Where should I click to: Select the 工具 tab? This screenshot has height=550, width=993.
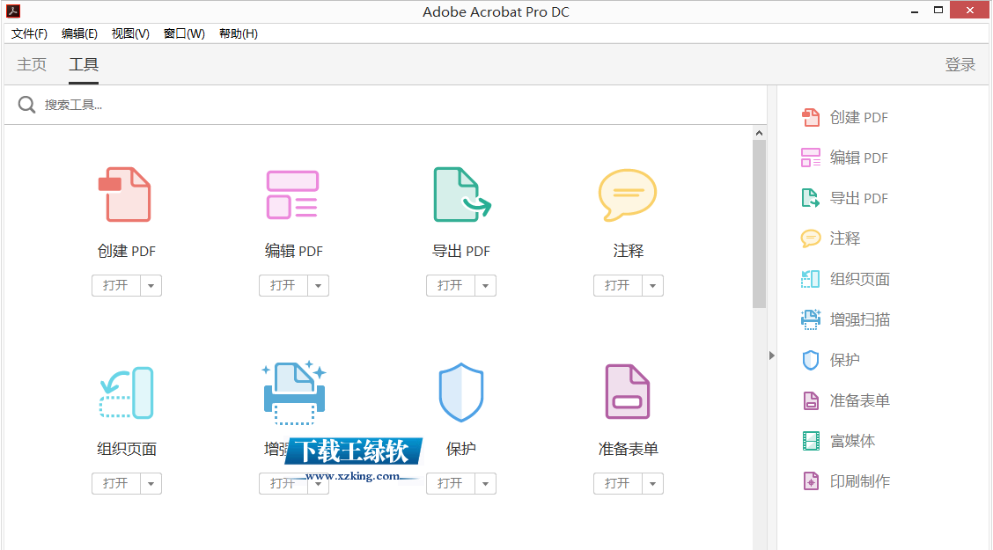pyautogui.click(x=84, y=64)
